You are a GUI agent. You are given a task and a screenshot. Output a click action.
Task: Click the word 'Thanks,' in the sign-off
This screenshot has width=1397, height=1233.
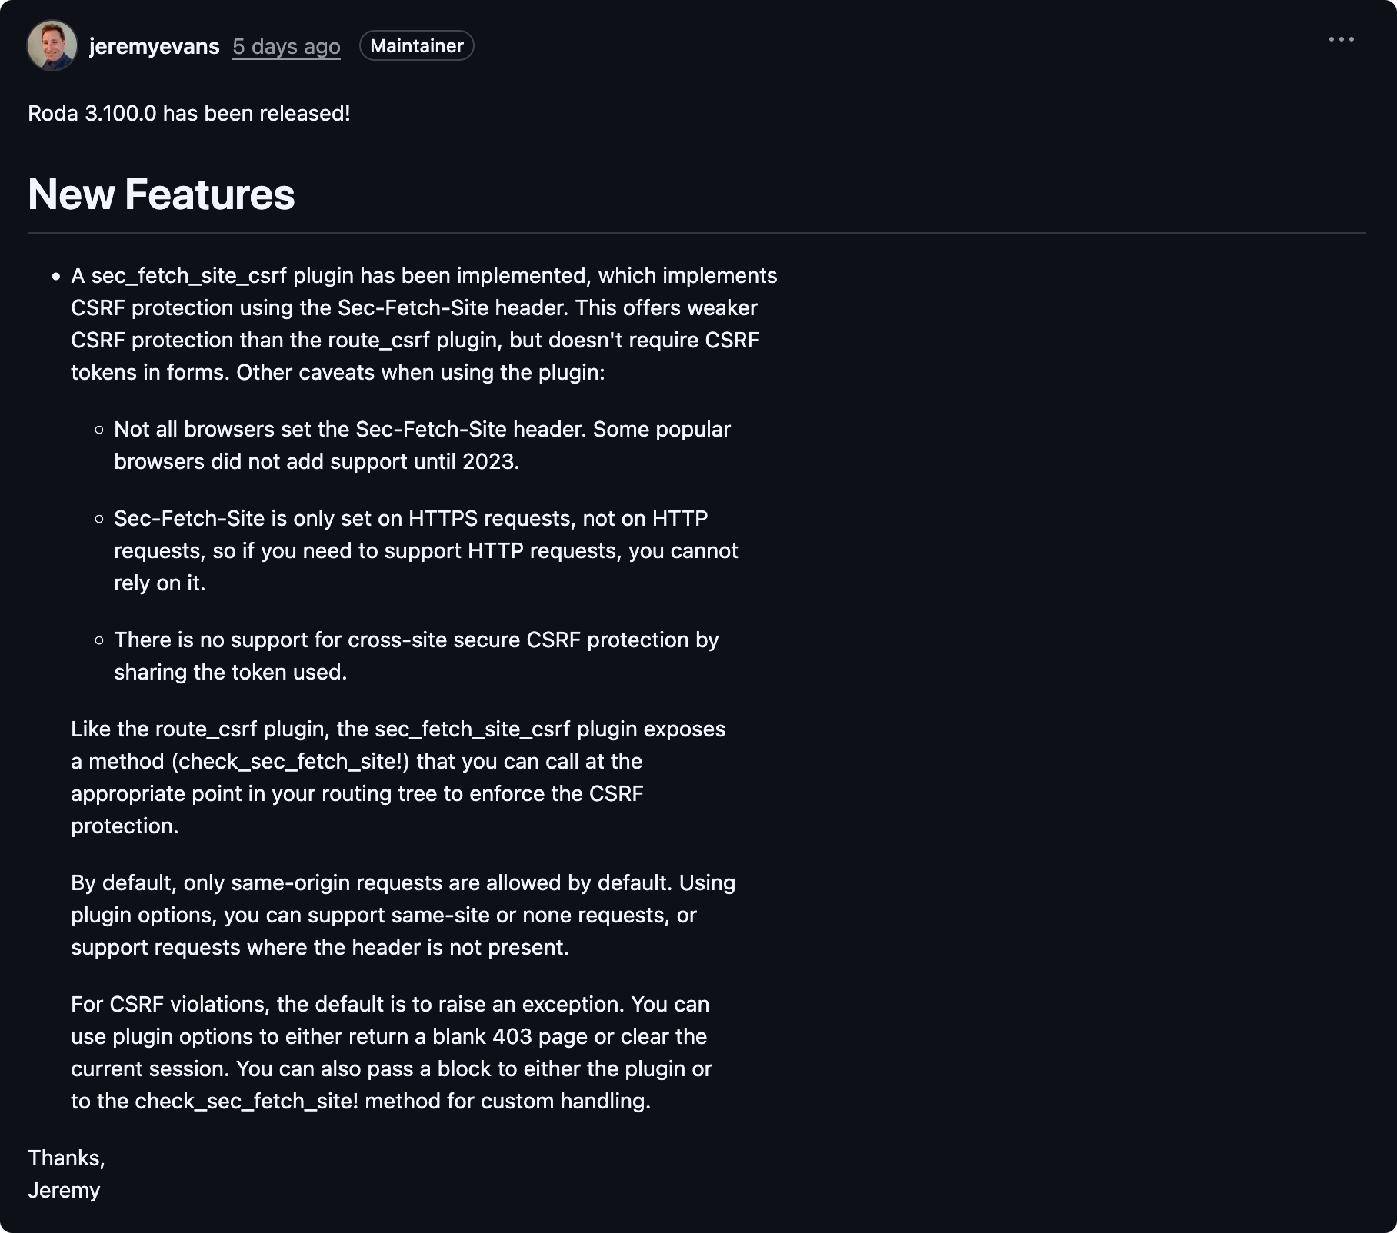pos(66,1158)
